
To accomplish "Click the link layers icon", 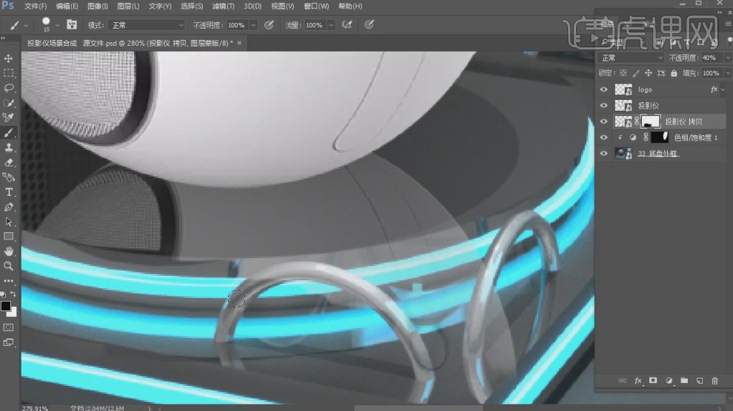I will 622,381.
